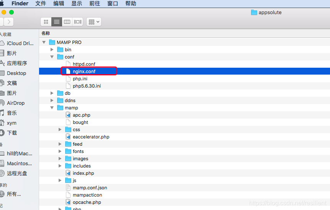Switch to icon view in Finder toolbar
The width and height of the screenshot is (330, 210).
point(46,22)
